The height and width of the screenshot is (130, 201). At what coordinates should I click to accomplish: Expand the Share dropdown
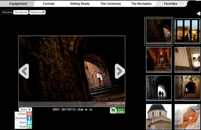25,110
